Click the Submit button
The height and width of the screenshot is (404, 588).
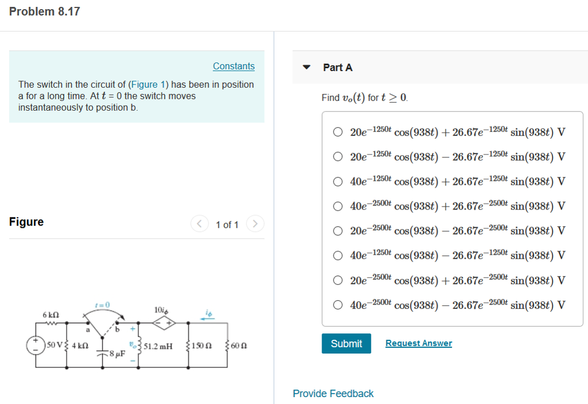click(346, 343)
